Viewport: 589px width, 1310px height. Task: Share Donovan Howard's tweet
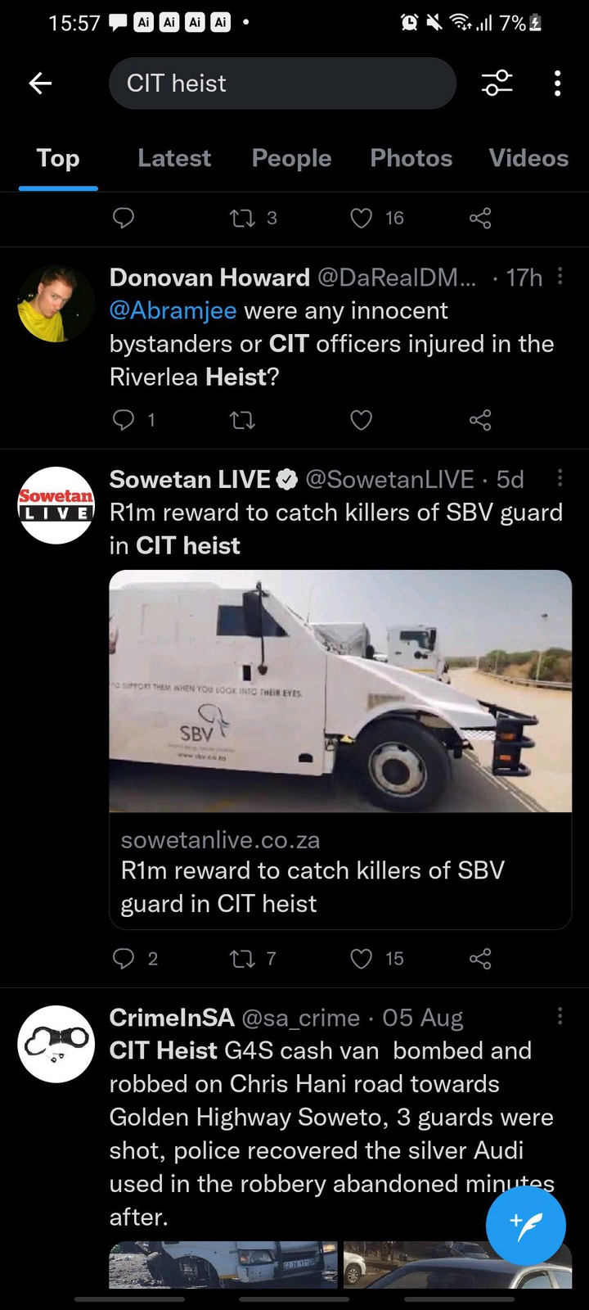coord(480,420)
